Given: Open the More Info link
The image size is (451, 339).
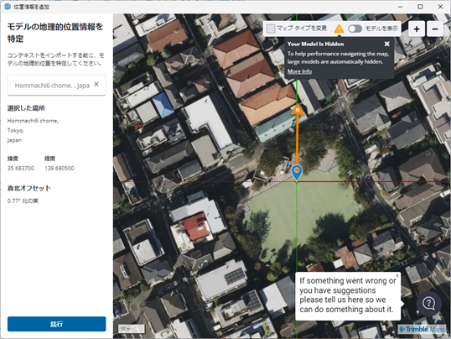Looking at the screenshot, I should tap(299, 71).
